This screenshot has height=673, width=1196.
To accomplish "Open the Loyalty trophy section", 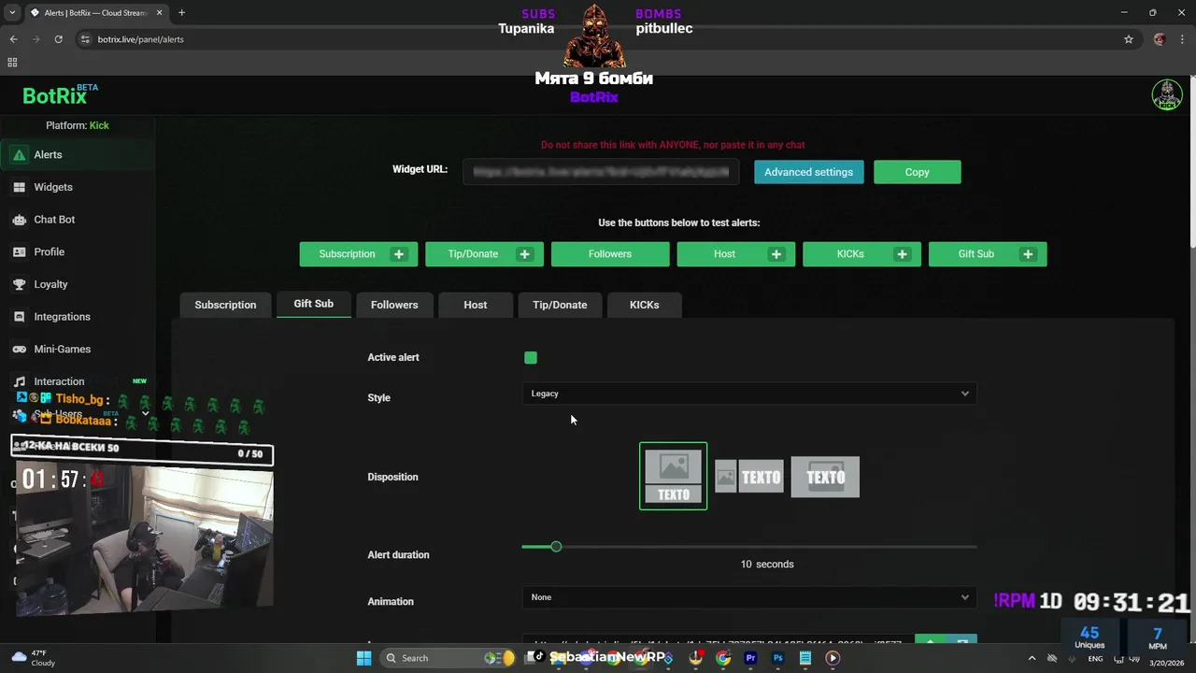I will click(78, 284).
